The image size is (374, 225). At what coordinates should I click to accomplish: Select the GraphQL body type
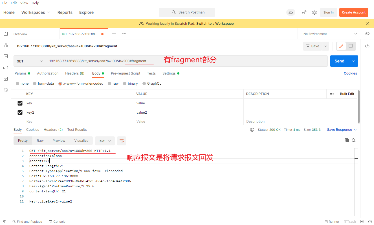coord(144,84)
